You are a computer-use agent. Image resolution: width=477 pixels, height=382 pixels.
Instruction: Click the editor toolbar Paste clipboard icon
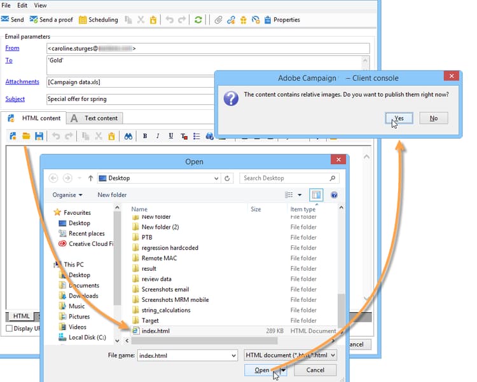click(x=112, y=136)
